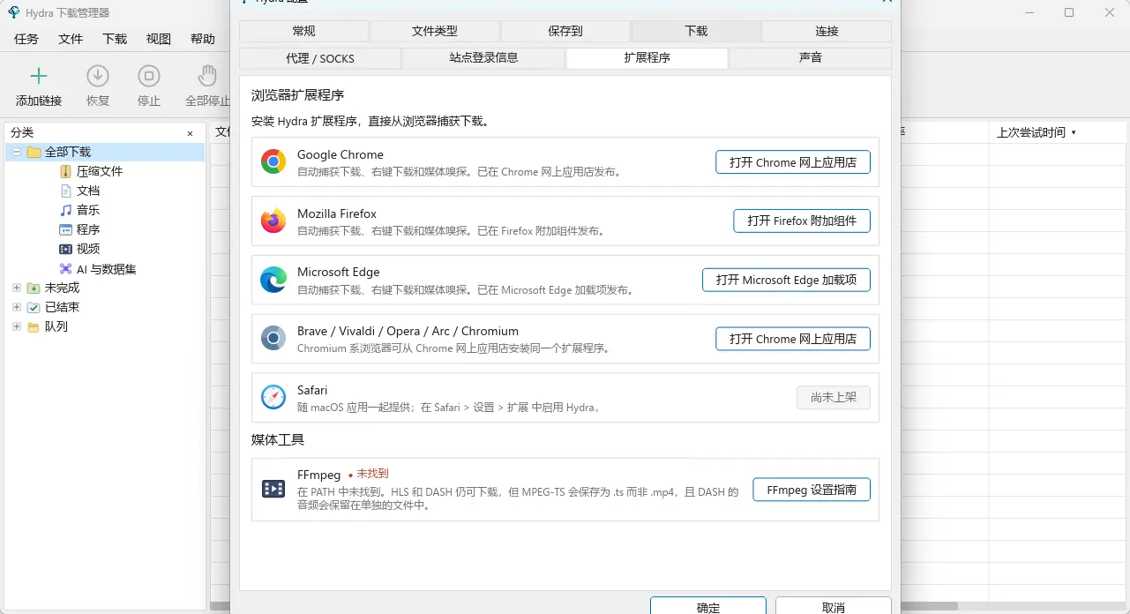Image resolution: width=1130 pixels, height=614 pixels.
Task: Click the 视频 video category icon
Action: 65,249
